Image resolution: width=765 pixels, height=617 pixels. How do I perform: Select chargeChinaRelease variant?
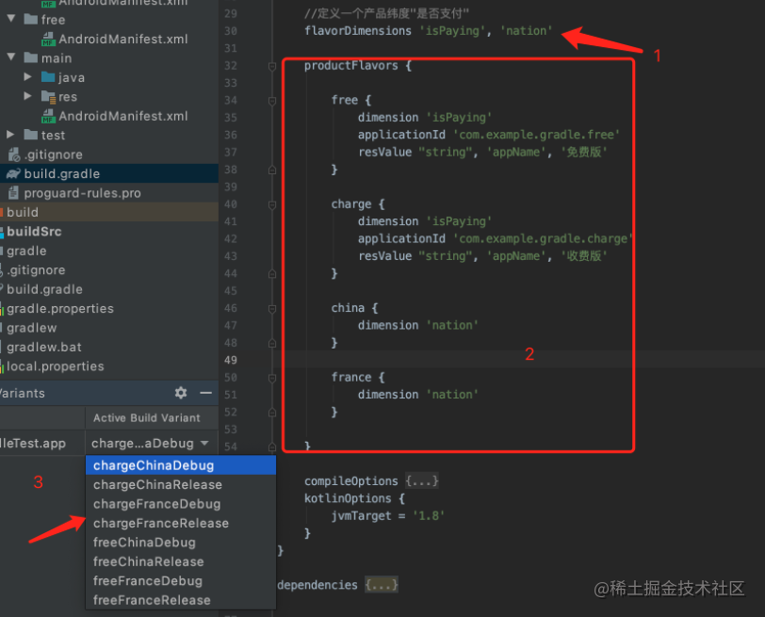tap(181, 484)
